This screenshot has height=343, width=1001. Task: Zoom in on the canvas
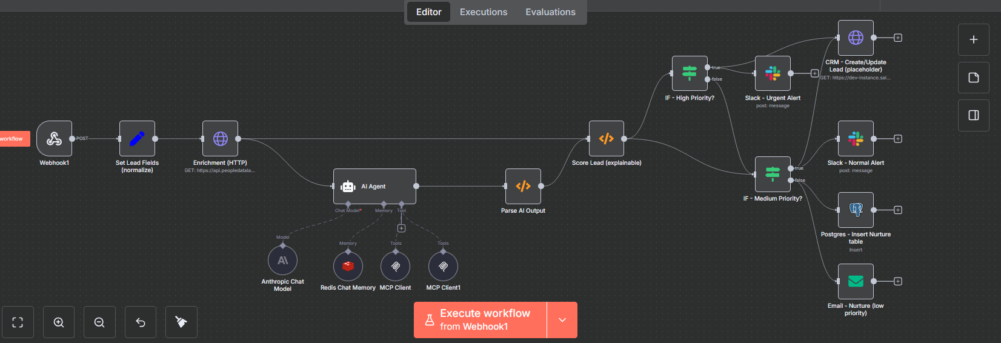pos(59,322)
